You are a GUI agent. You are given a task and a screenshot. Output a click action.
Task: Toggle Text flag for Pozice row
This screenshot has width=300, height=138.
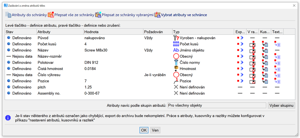pos(277,81)
